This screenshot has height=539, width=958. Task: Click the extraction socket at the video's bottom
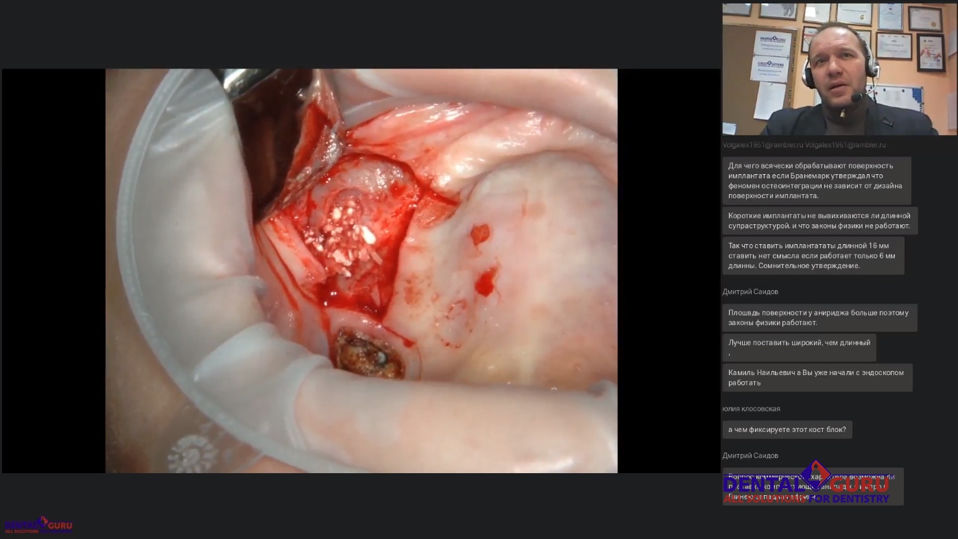371,355
